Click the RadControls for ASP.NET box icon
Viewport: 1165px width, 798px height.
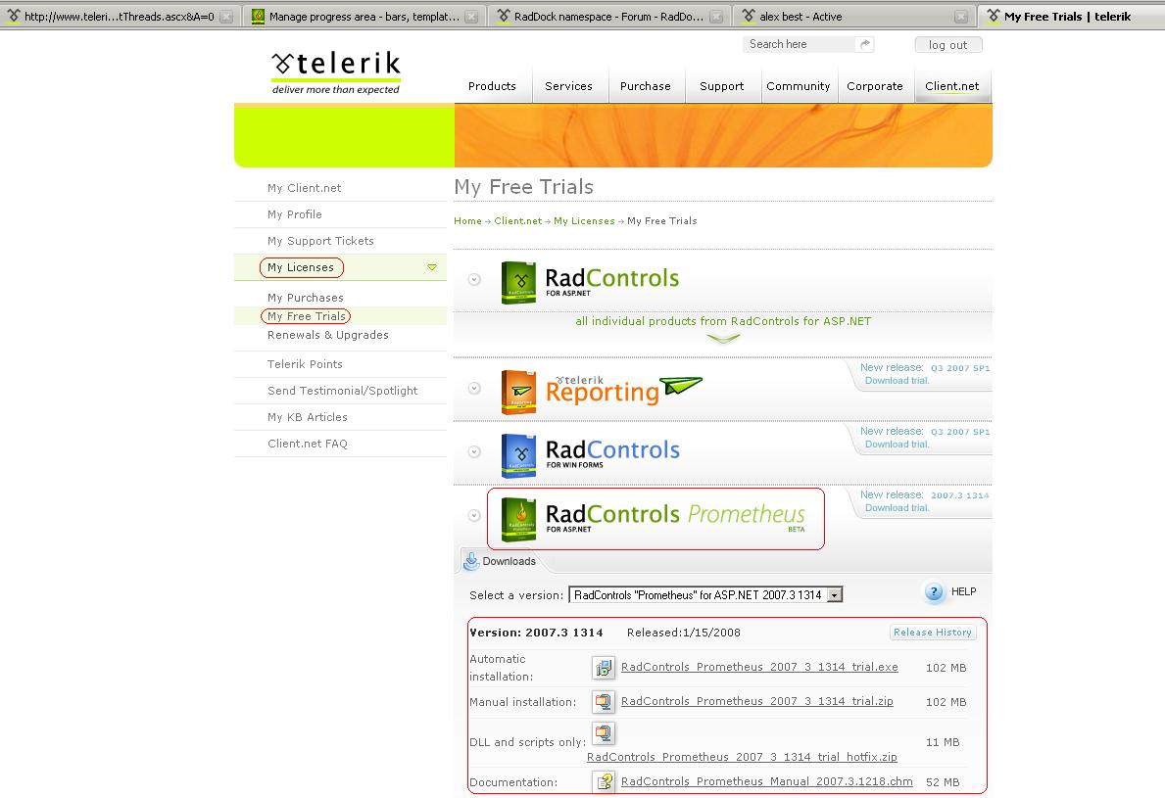click(518, 283)
